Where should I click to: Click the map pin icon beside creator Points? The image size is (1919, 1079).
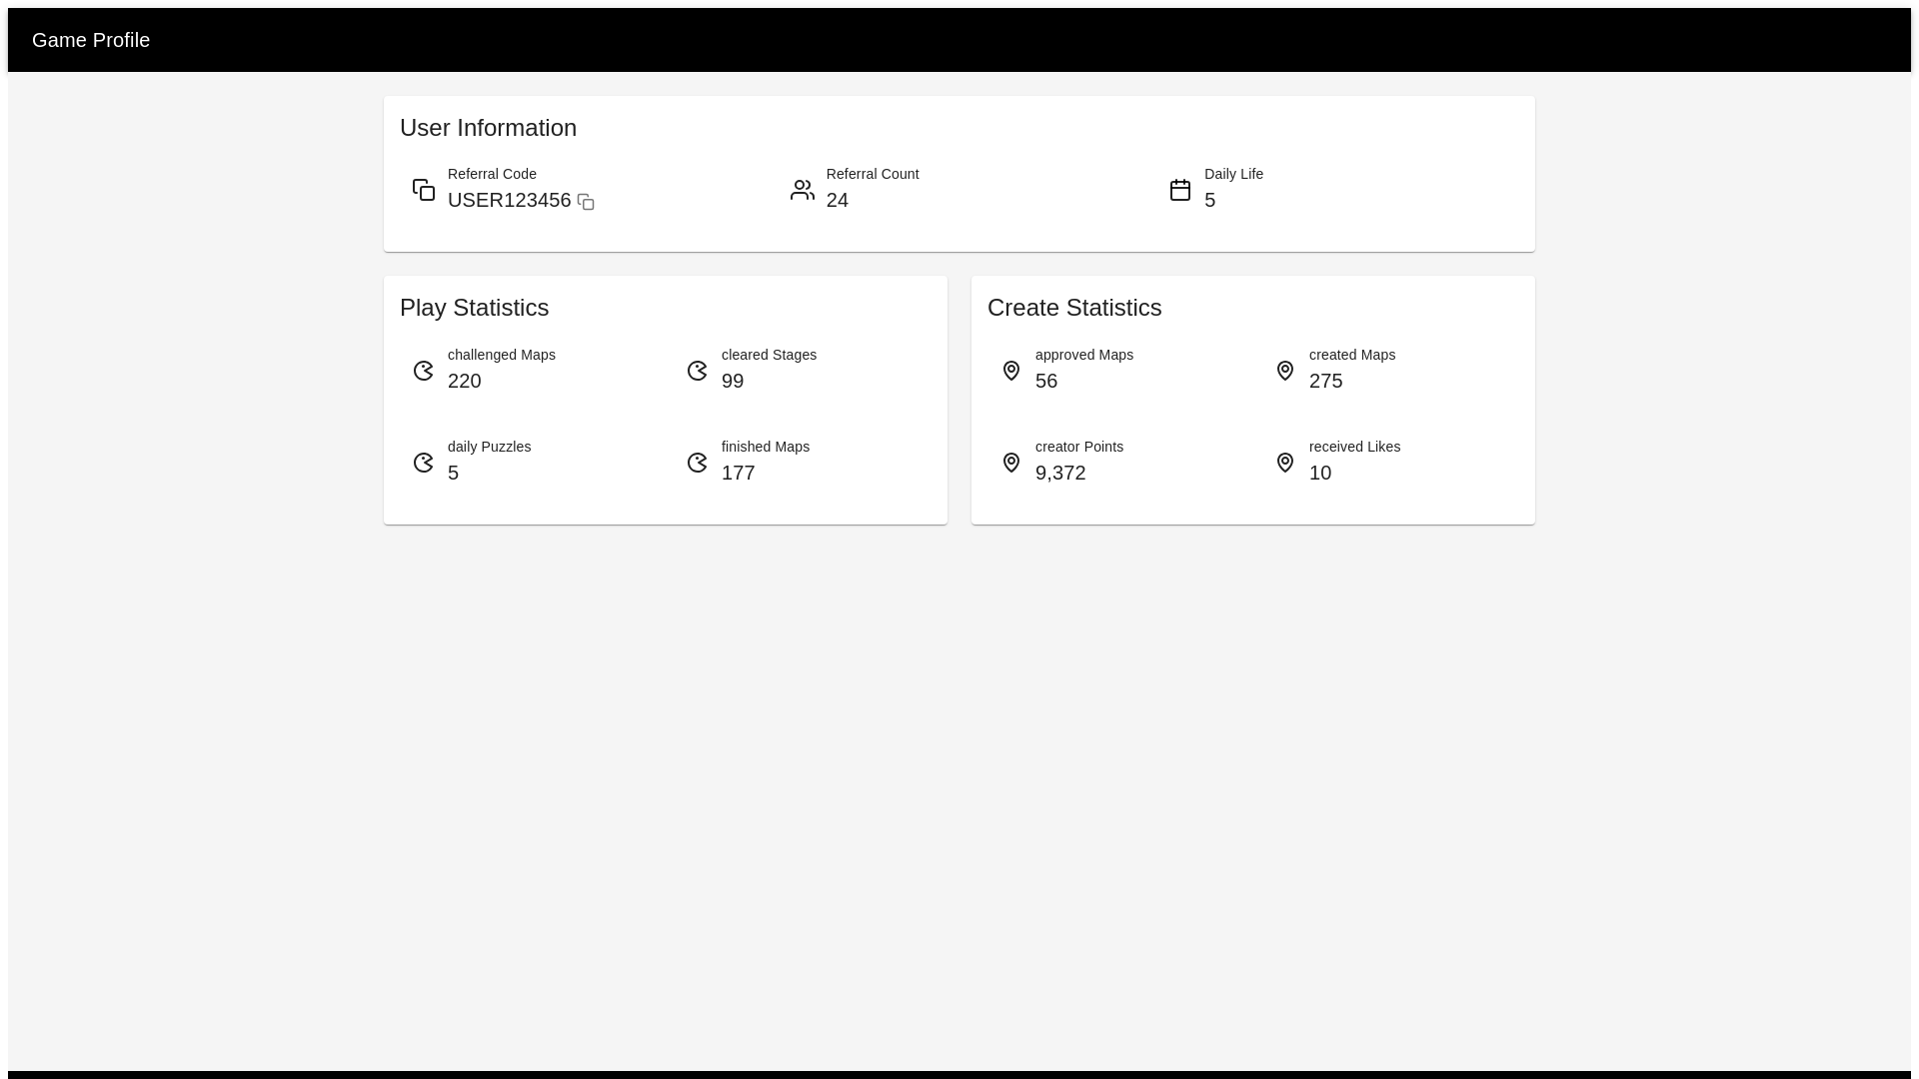point(1010,463)
